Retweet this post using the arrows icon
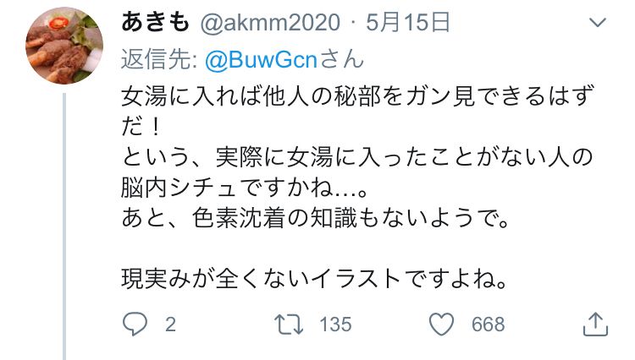635x360 pixels. [289, 325]
